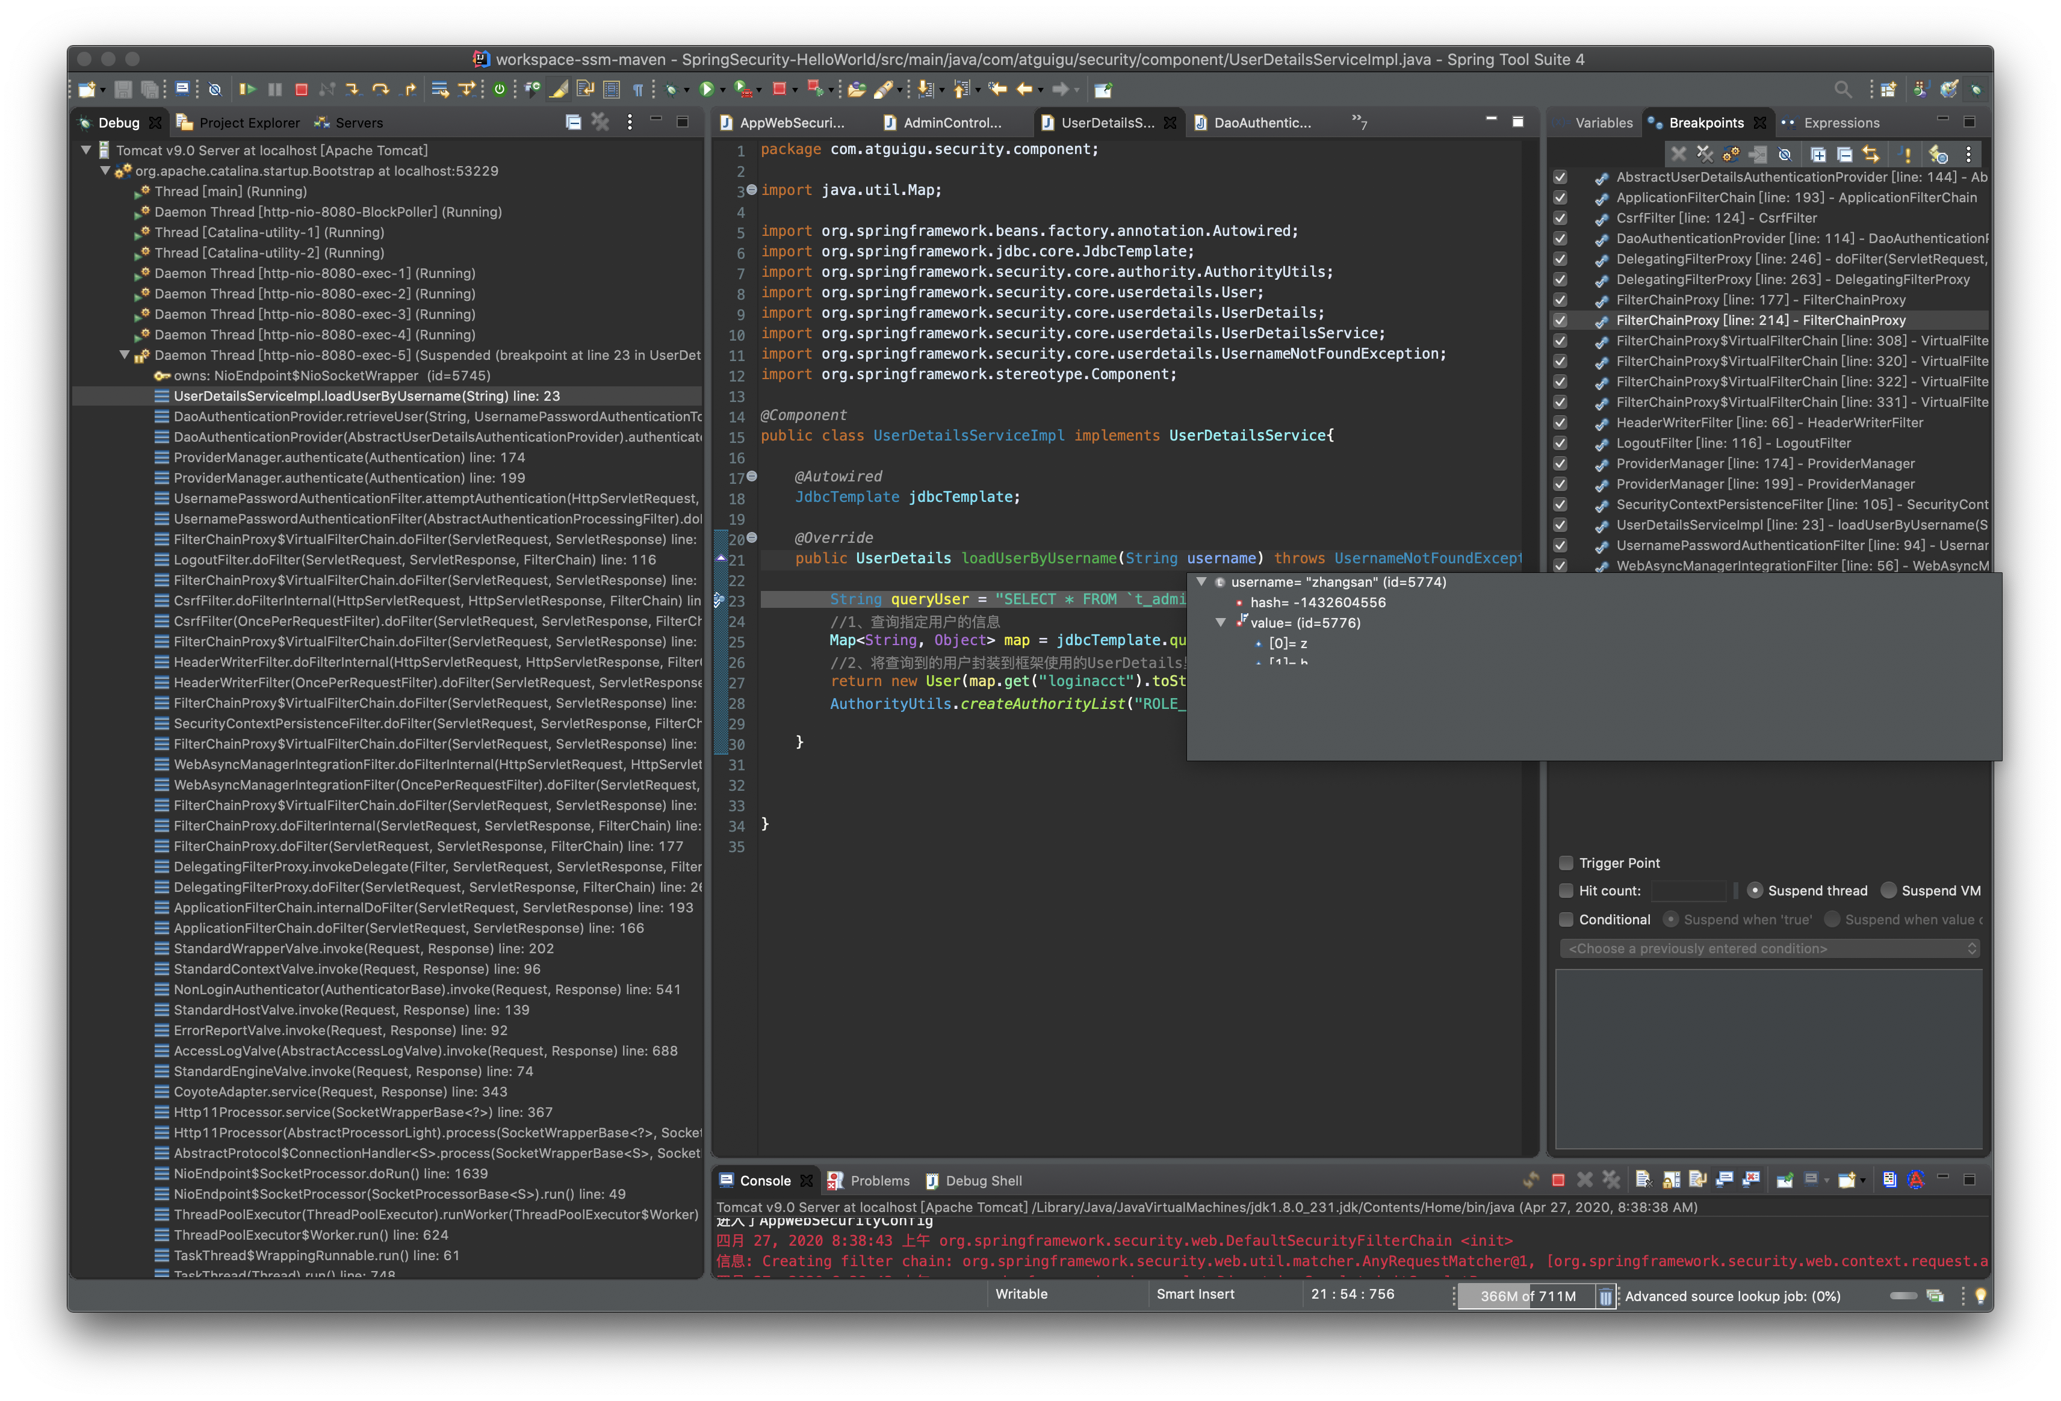Open dropdown arrow beside Run launch icon

click(x=723, y=90)
